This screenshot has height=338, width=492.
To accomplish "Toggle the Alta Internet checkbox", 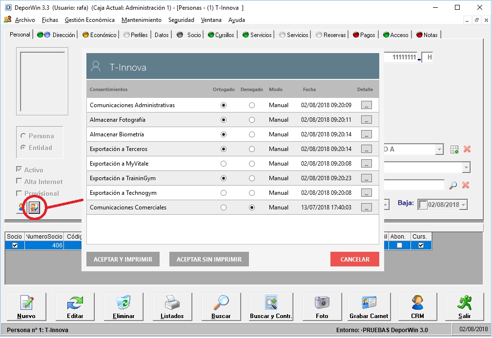I will coord(19,181).
